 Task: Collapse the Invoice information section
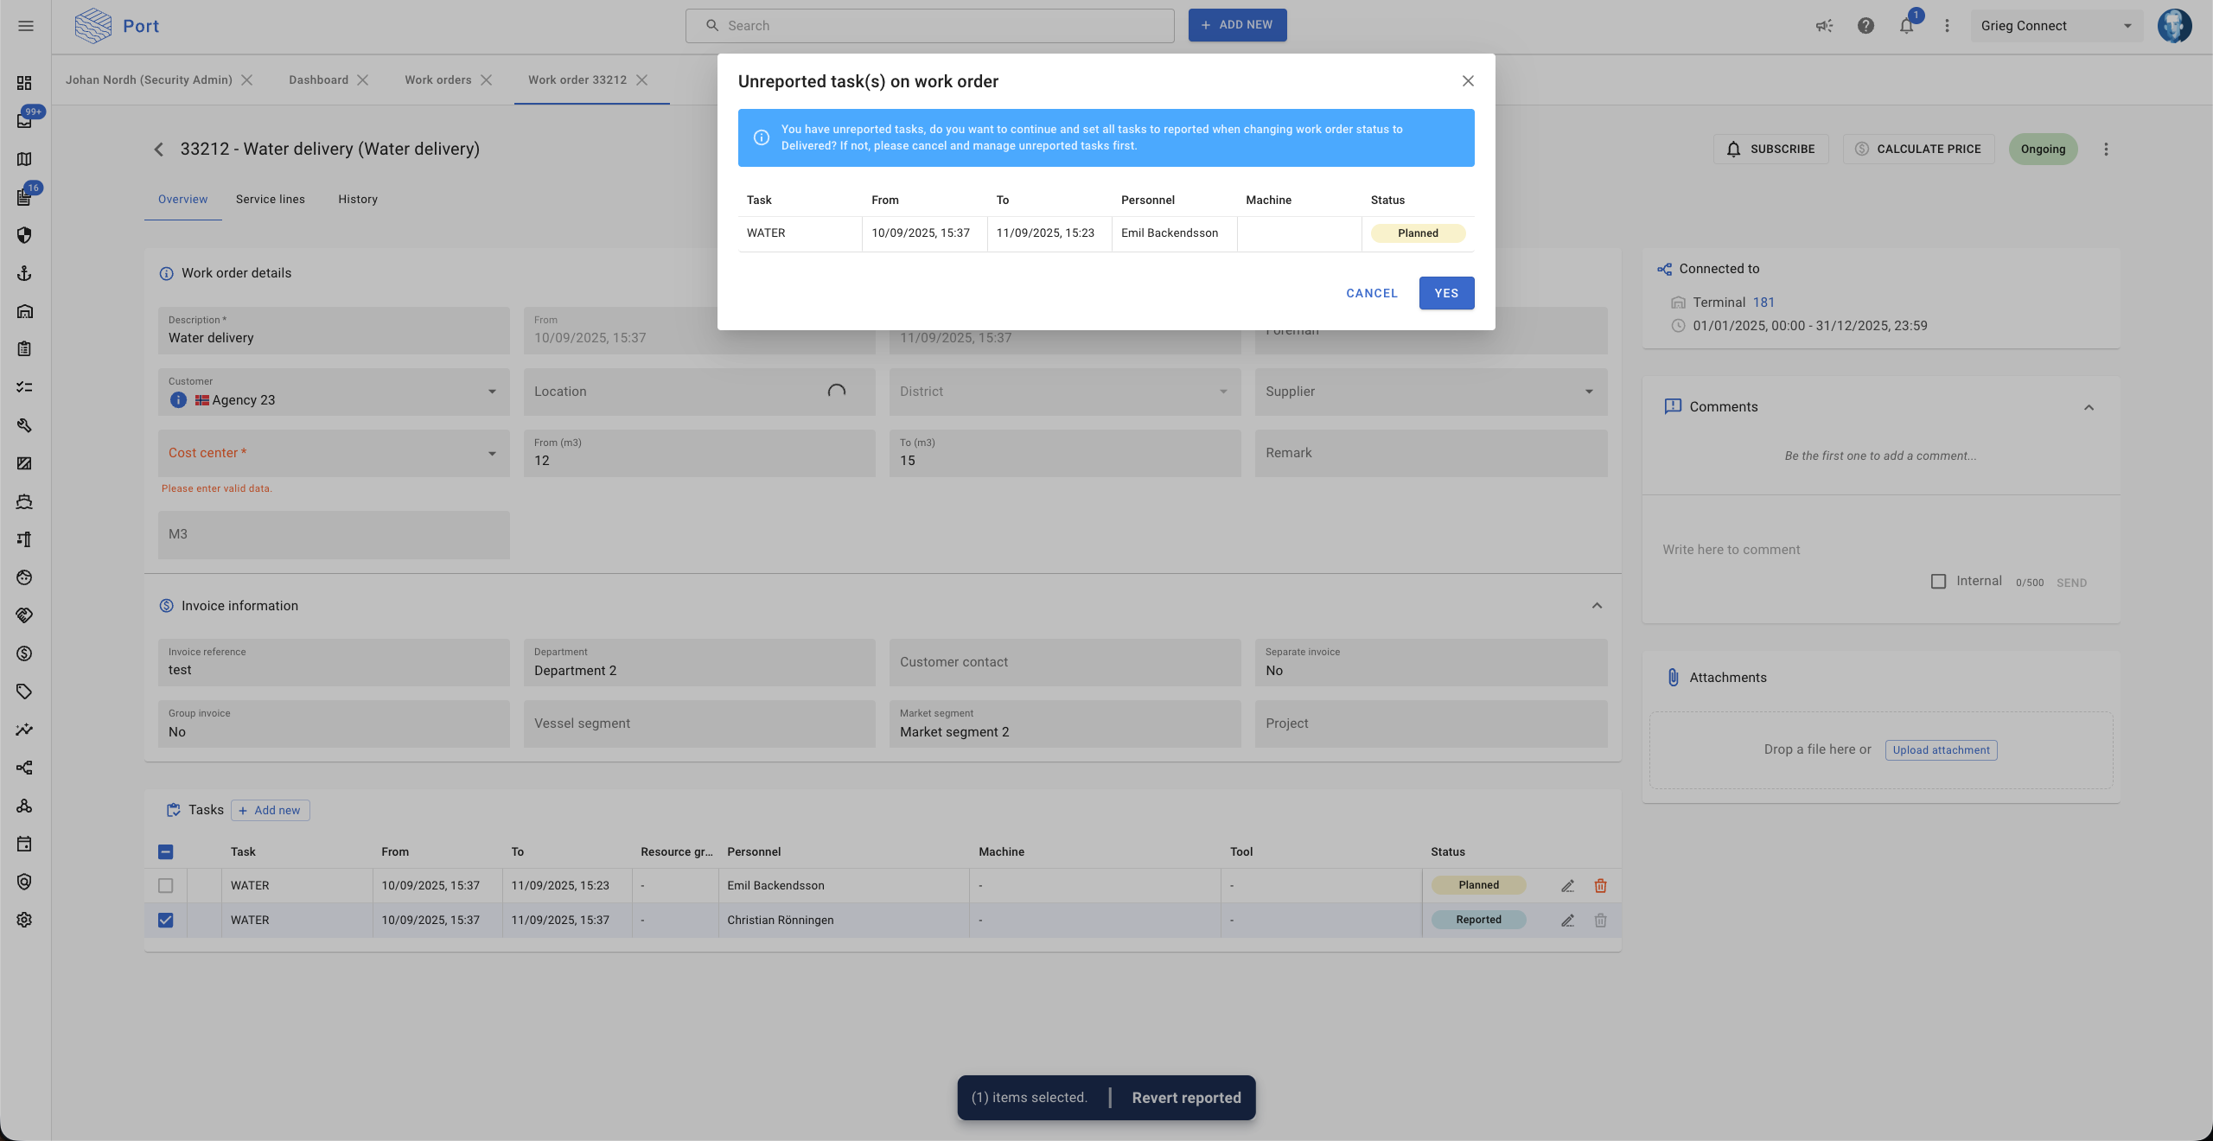pyautogui.click(x=1597, y=606)
